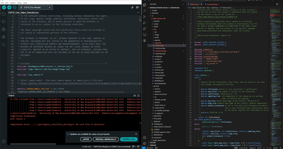
Task: Open the ESP32 Dev Module board dropdown
Action: (35, 7)
